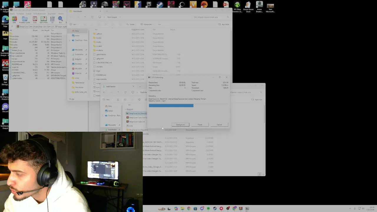
Task: Open Arena Breakout desktop icon
Action: pyautogui.click(x=259, y=7)
